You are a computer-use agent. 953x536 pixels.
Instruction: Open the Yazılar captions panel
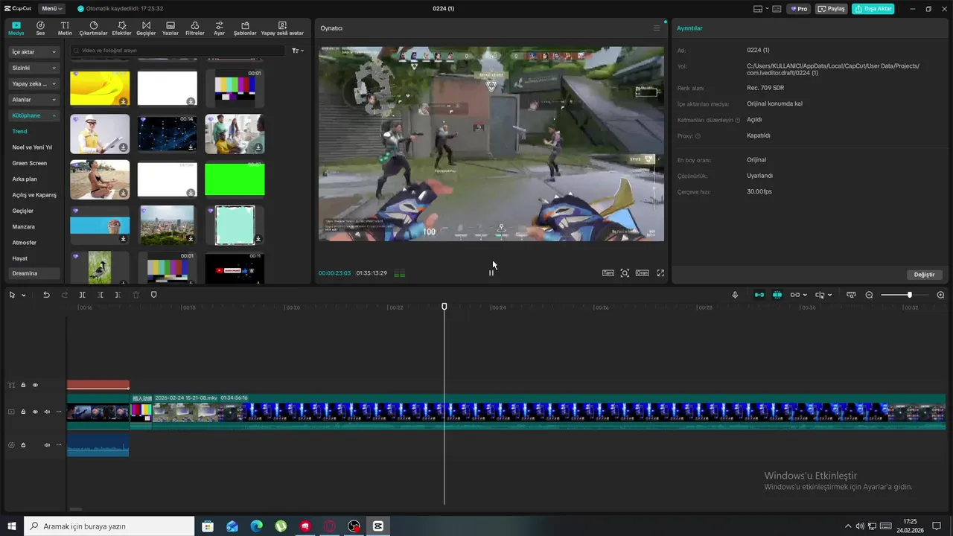[170, 29]
